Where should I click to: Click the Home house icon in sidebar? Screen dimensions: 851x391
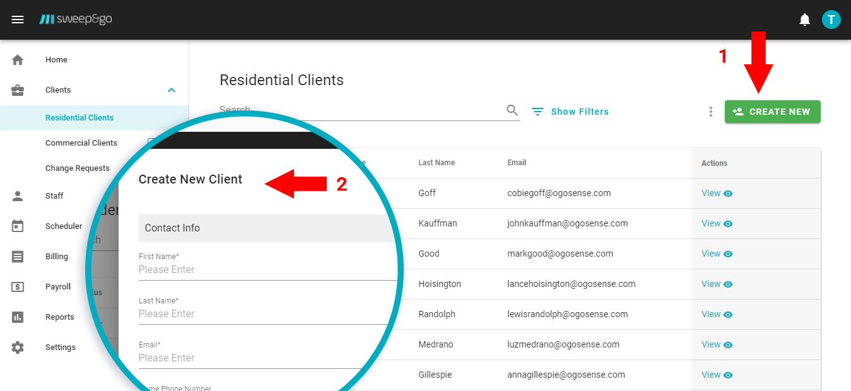[18, 59]
